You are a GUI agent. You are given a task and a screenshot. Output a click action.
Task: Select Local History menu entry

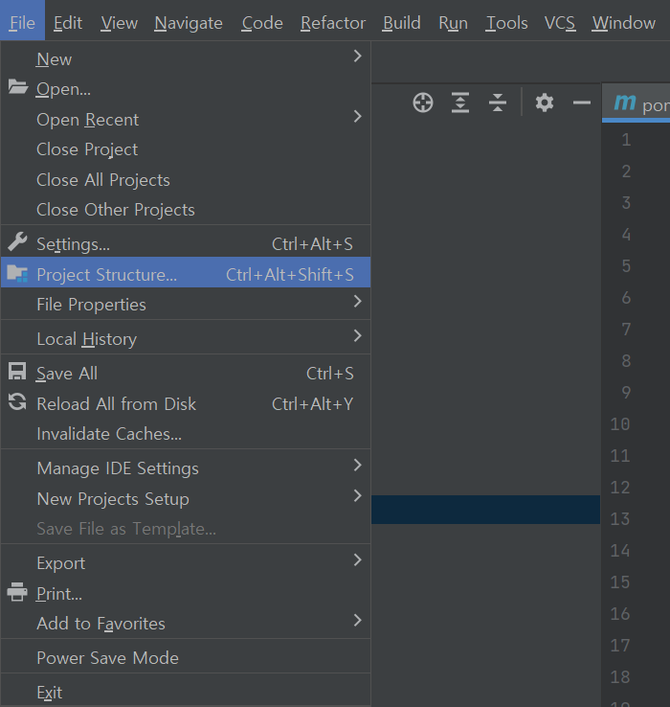click(x=186, y=338)
